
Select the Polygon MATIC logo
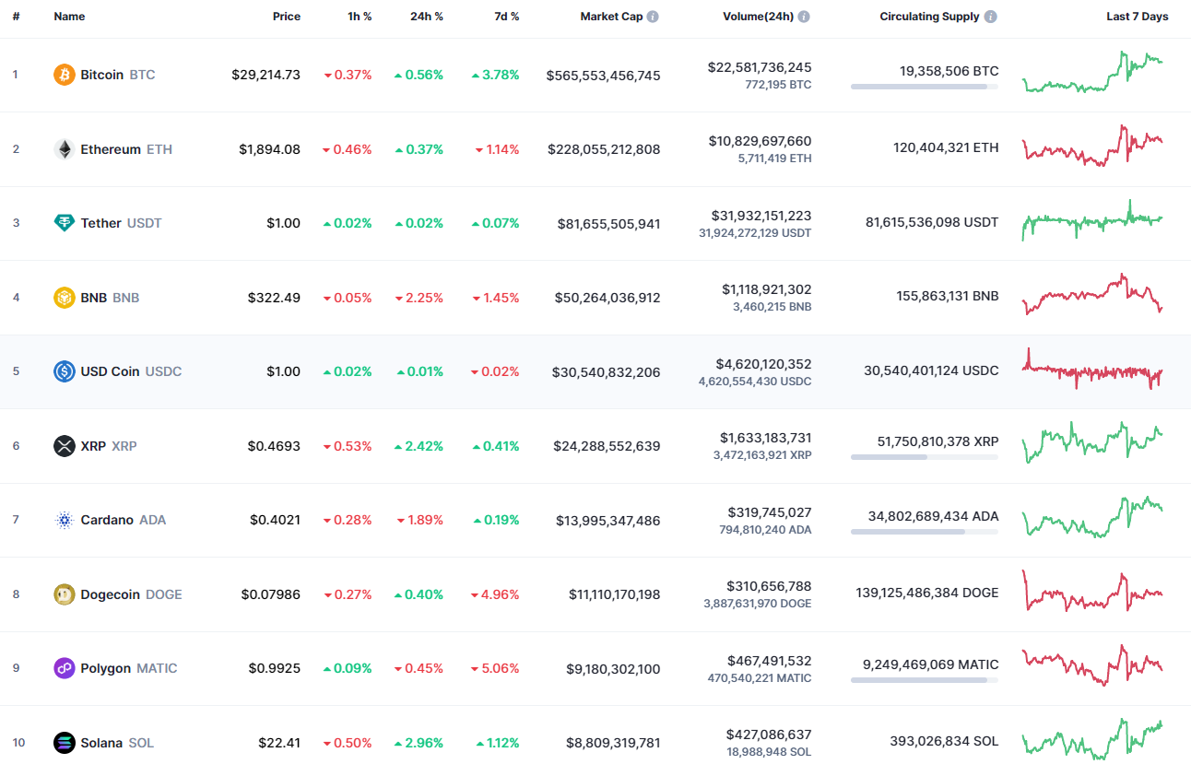pos(63,668)
